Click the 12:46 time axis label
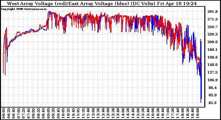The height and width of the screenshot is (120, 221). coord(103,113)
